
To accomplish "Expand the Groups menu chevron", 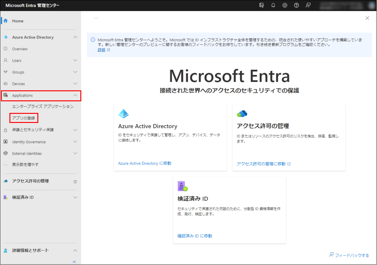I will pos(75,72).
